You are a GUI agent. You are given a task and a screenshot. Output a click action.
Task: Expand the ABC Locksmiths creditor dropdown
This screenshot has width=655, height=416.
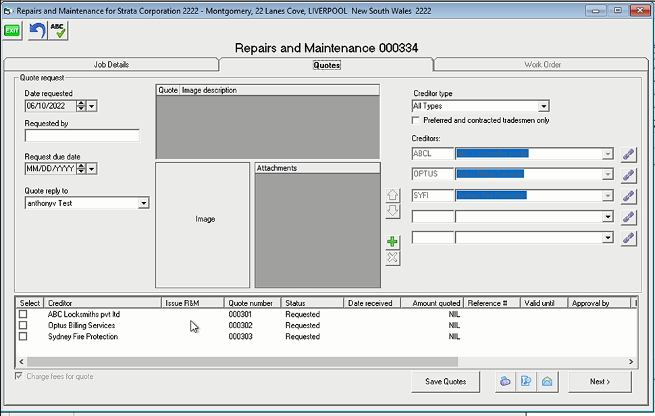pos(608,154)
